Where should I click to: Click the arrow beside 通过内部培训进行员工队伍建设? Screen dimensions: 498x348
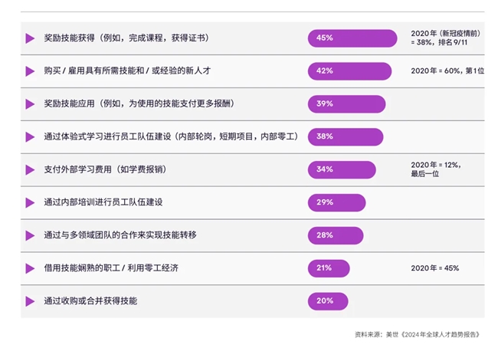pos(30,203)
